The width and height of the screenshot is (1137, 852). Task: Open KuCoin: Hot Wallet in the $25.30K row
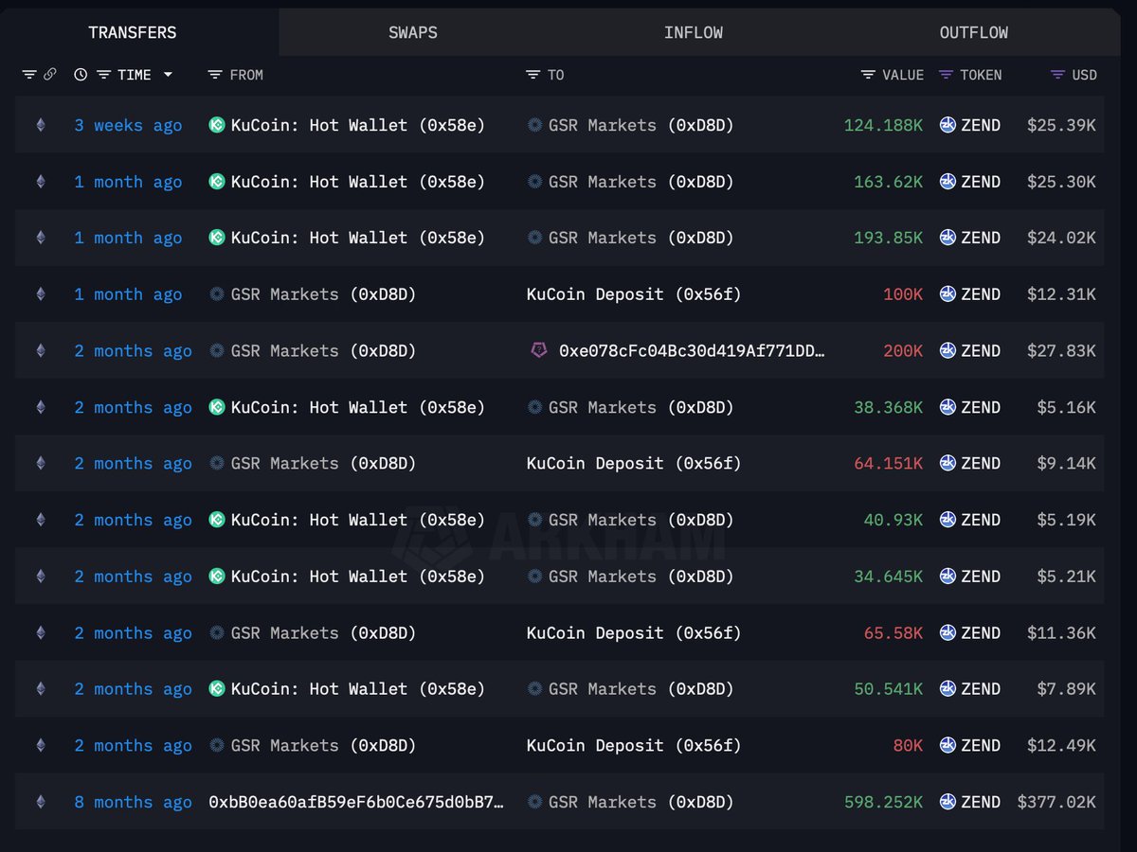[357, 182]
